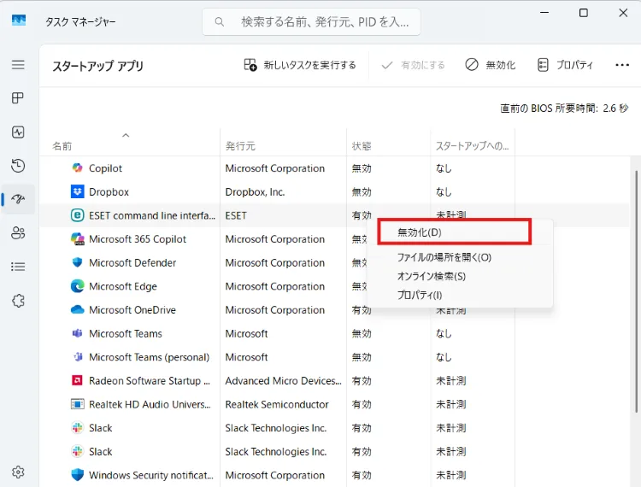Sort by the 名前 column header
Screen dimensions: 641x487
[62, 146]
